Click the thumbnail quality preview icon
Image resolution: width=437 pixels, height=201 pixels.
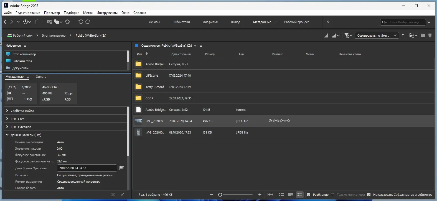click(x=326, y=35)
